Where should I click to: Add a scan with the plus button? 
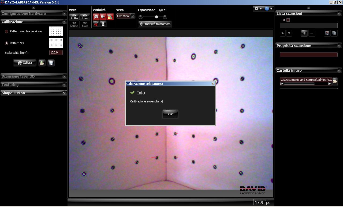pos(304,33)
